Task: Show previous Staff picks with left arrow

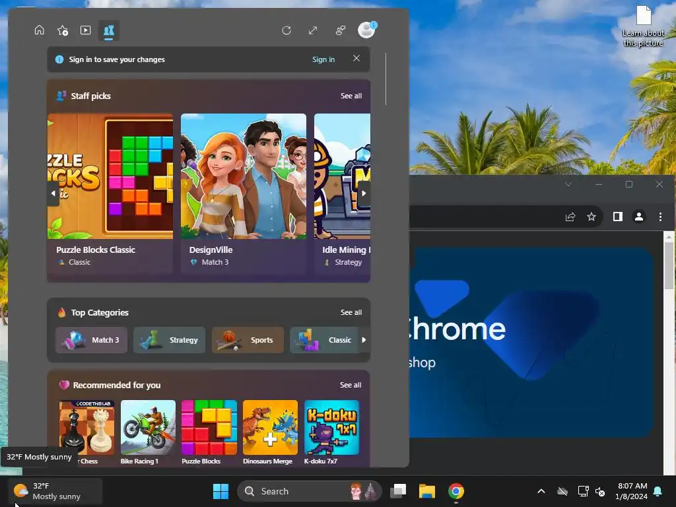Action: click(x=53, y=193)
